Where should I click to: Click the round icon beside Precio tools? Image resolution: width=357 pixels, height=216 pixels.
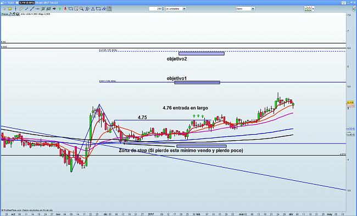[x=18, y=14]
